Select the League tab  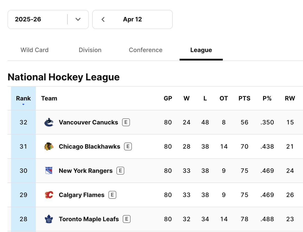(201, 50)
